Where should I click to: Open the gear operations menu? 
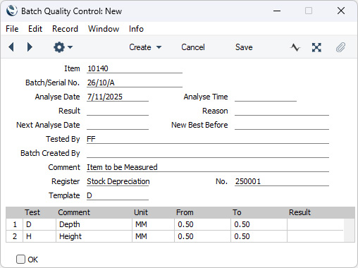point(59,47)
